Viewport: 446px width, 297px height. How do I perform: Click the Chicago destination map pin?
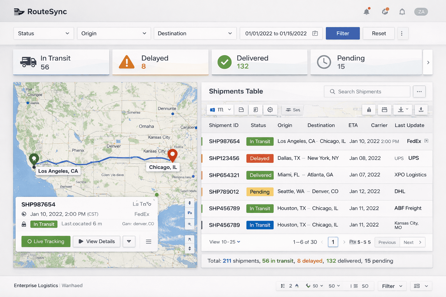172,155
